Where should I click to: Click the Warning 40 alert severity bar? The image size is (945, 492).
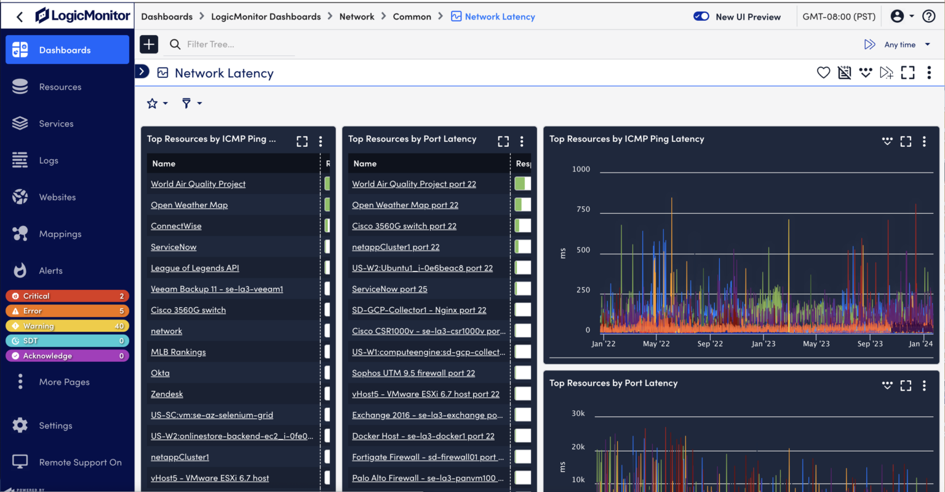(x=67, y=326)
